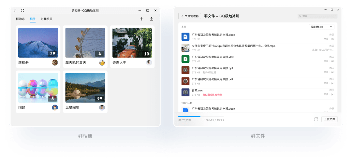The width and height of the screenshot is (352, 162).
Task: Click the 搜索 search field
Action: pos(317,16)
